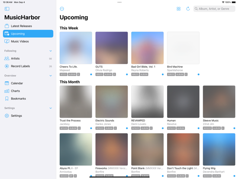This screenshot has width=239, height=179.
Task: Click the Record Labels disc icon
Action: (6, 66)
